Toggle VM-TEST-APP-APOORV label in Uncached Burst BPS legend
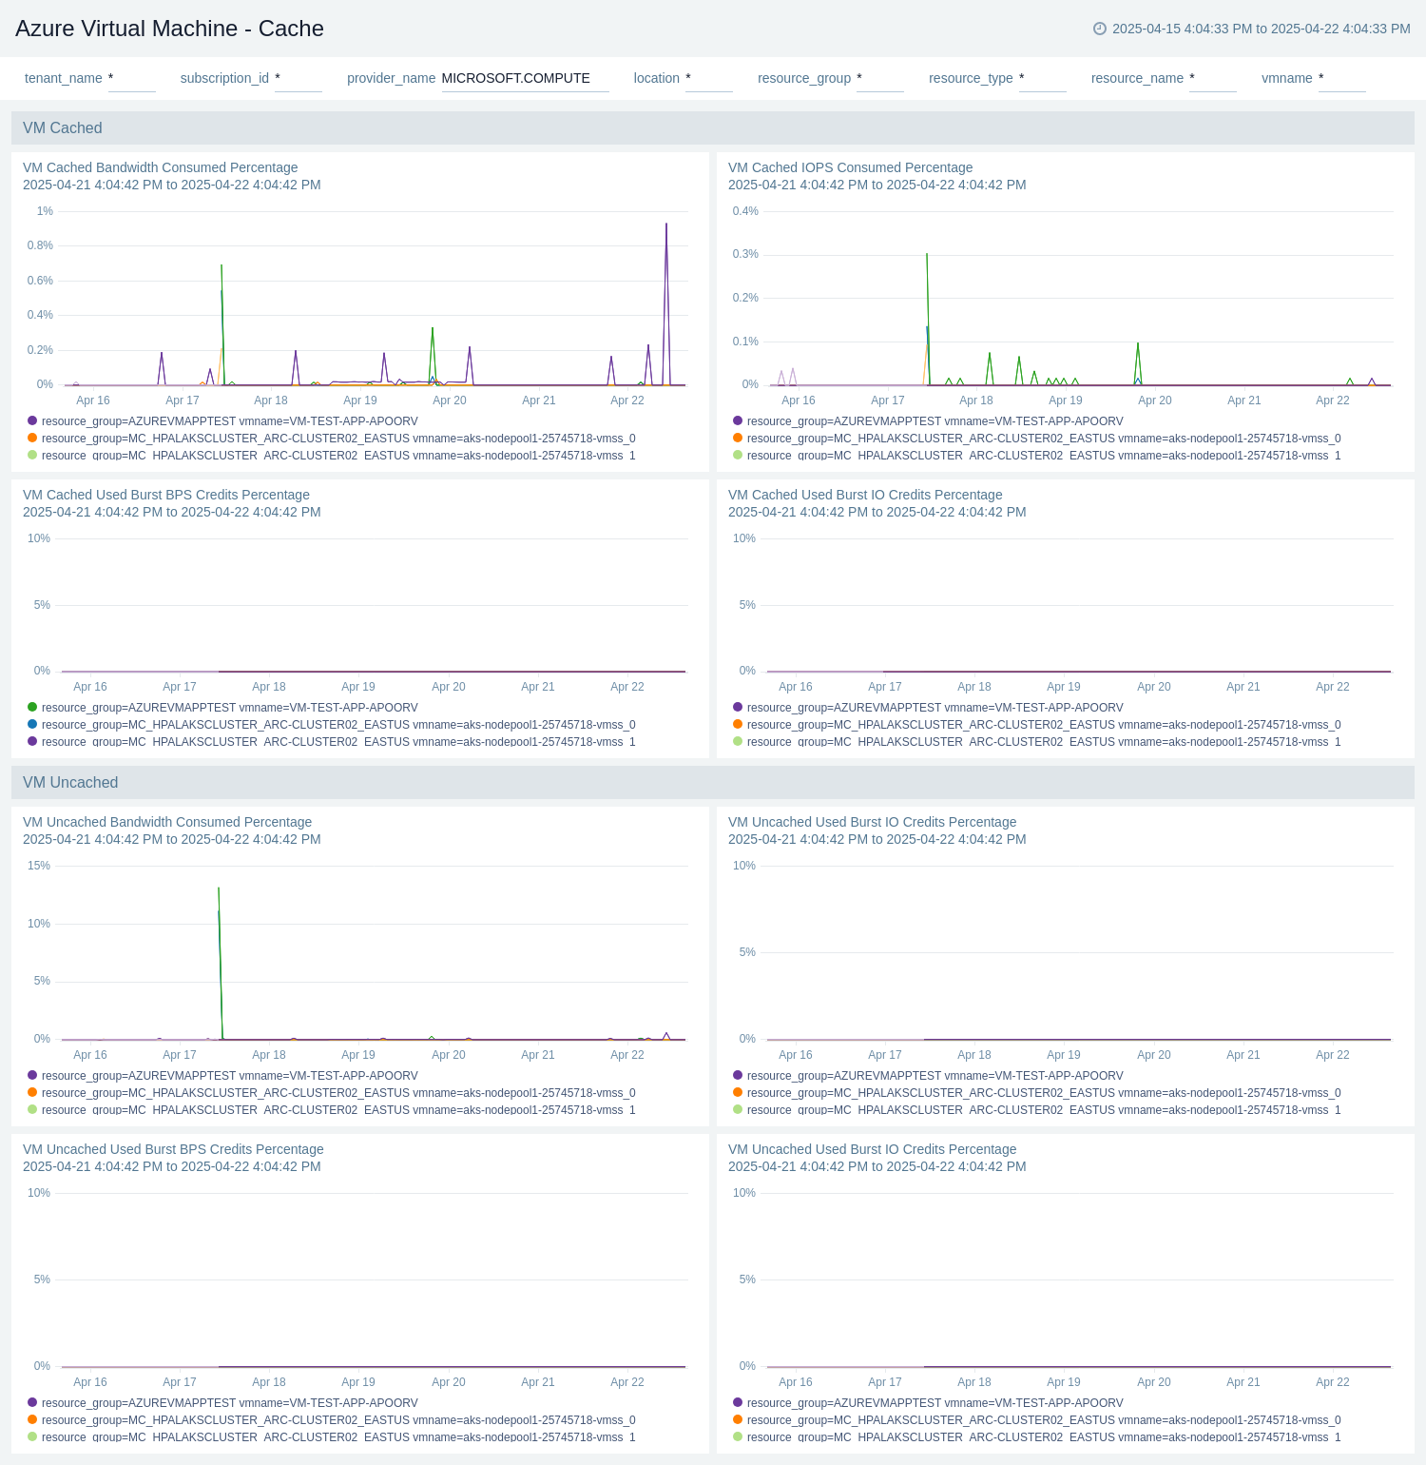Image resolution: width=1426 pixels, height=1465 pixels. click(230, 1403)
